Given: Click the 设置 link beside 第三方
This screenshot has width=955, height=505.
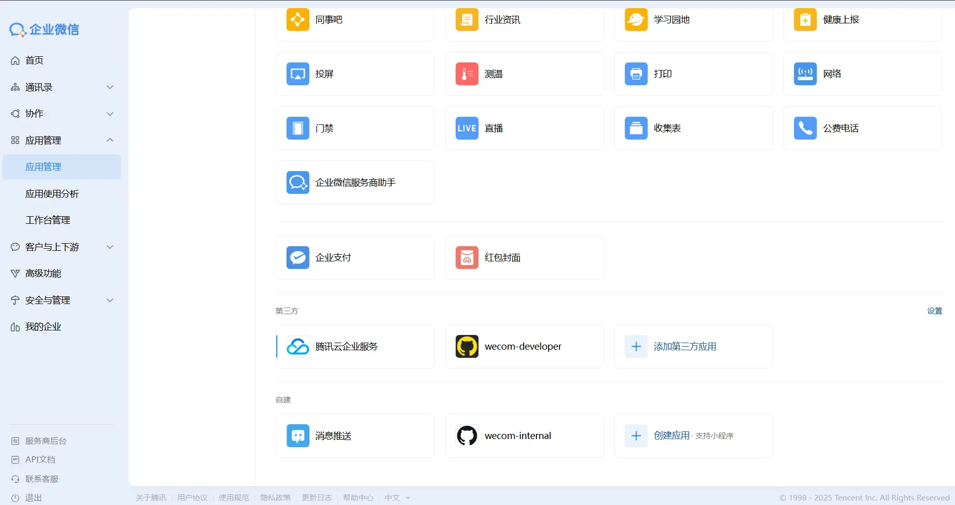Looking at the screenshot, I should (x=934, y=311).
